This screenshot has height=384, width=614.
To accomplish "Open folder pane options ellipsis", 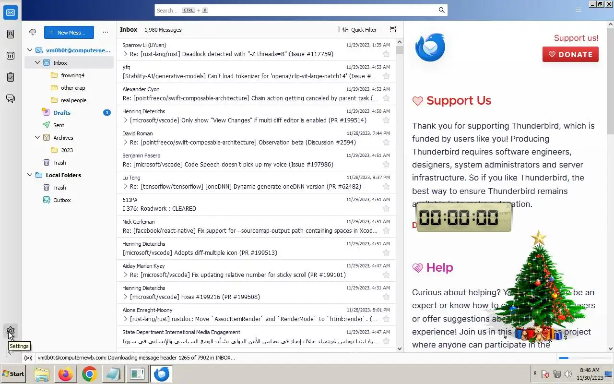I will (x=106, y=32).
